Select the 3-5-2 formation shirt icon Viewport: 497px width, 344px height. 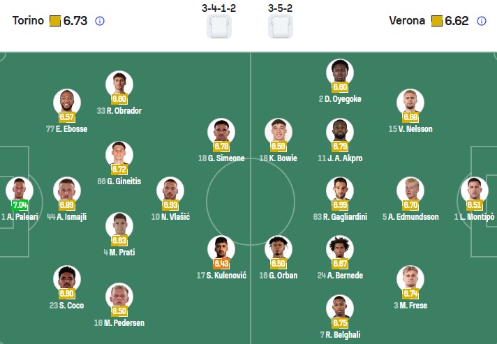pos(281,26)
